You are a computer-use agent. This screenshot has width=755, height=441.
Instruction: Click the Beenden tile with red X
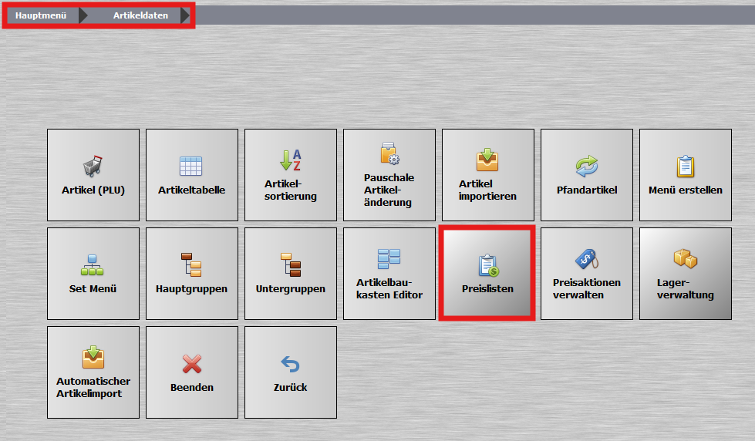coord(191,372)
